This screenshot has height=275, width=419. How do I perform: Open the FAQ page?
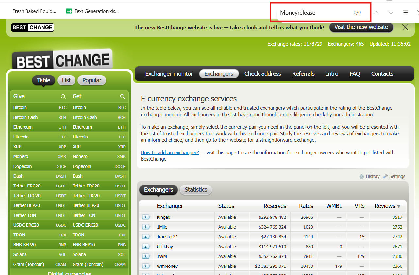[355, 74]
